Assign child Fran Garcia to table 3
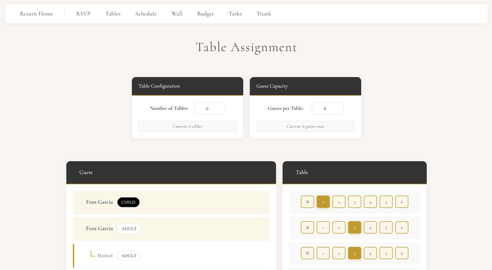The height and width of the screenshot is (270, 492). pos(355,202)
